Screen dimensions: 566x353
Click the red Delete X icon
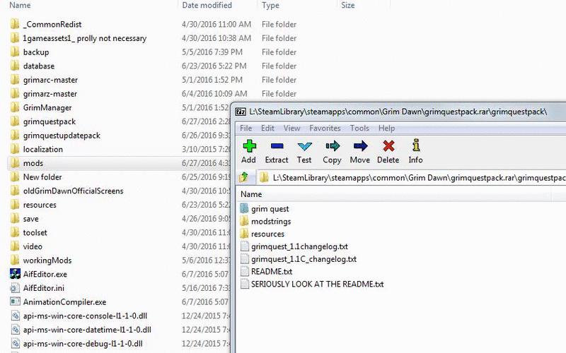coord(388,146)
